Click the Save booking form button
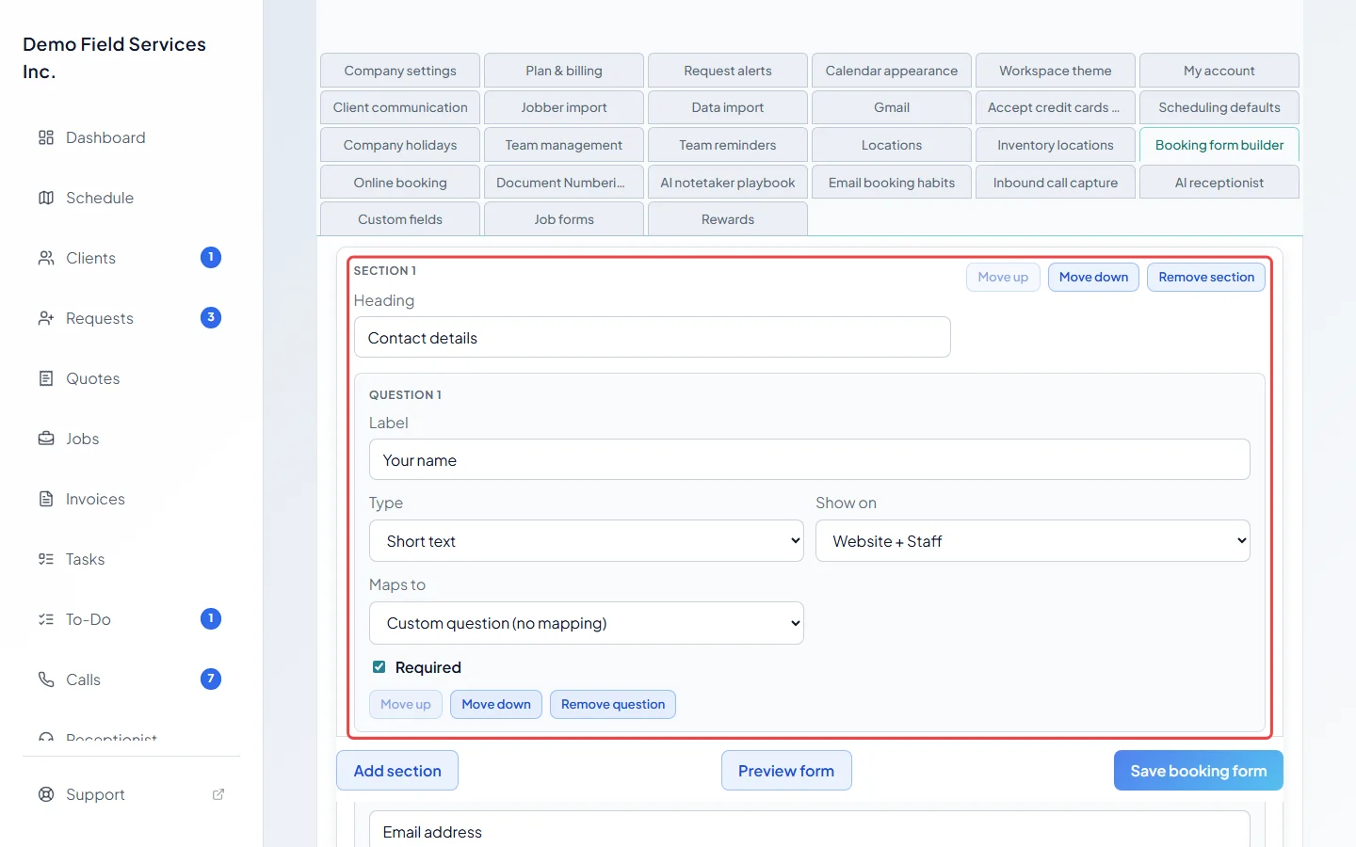The width and height of the screenshot is (1356, 847). 1198,771
